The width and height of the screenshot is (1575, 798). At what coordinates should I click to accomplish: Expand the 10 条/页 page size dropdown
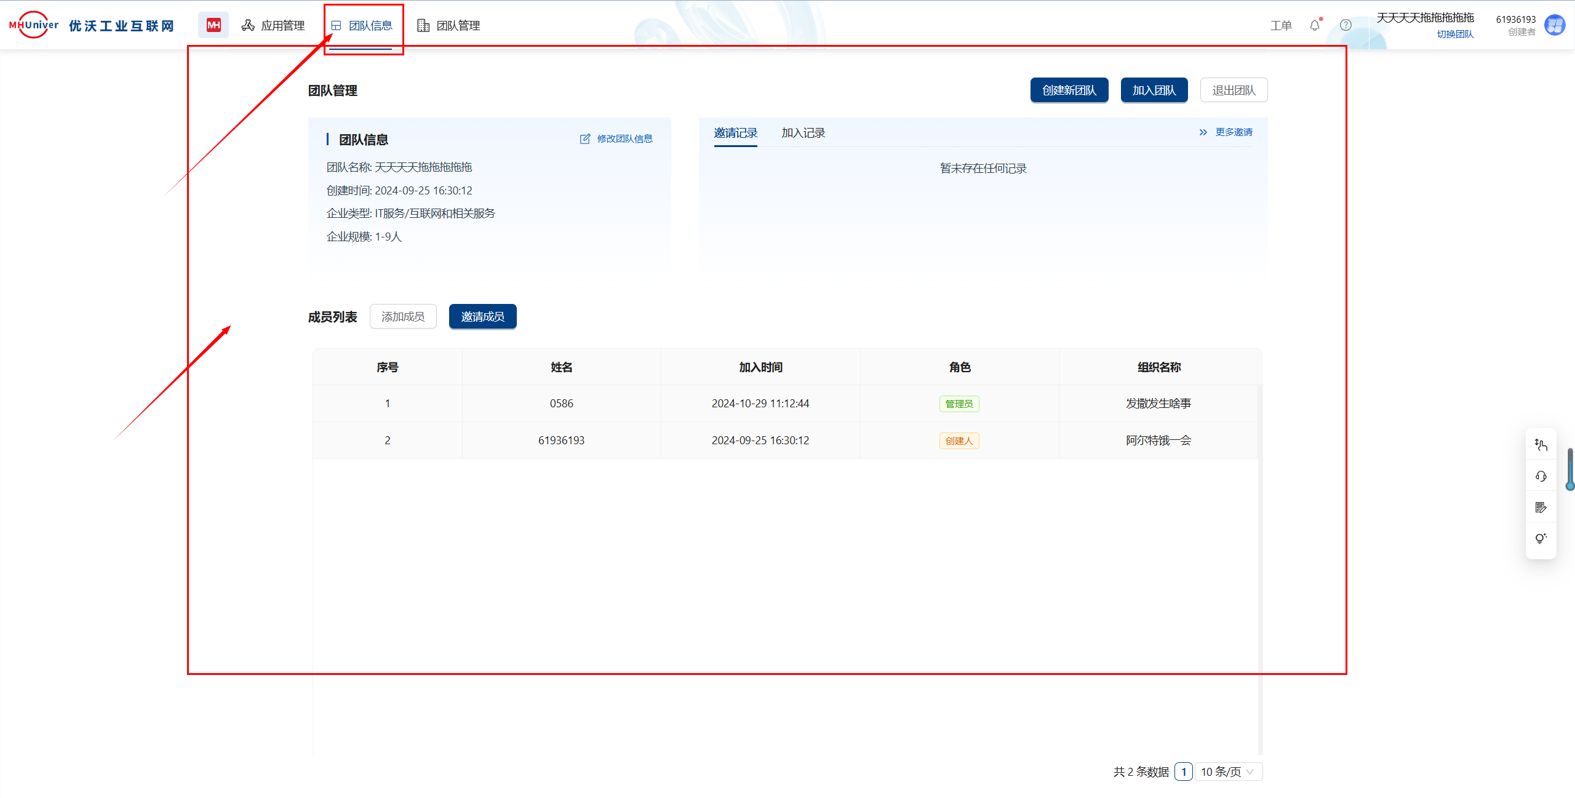(1228, 772)
